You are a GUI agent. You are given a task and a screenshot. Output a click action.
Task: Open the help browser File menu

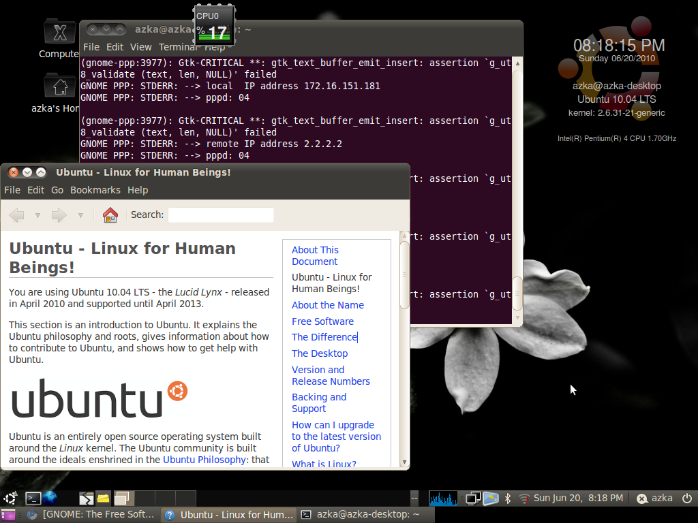click(x=12, y=190)
